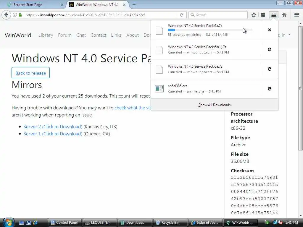Click the sp6ai386.exe file icon
This screenshot has width=303, height=227.
coord(159,89)
